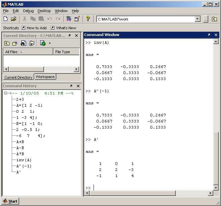Screen dimensions: 221x206
Task: Select the A-B history entry
Action: [x=20, y=148]
